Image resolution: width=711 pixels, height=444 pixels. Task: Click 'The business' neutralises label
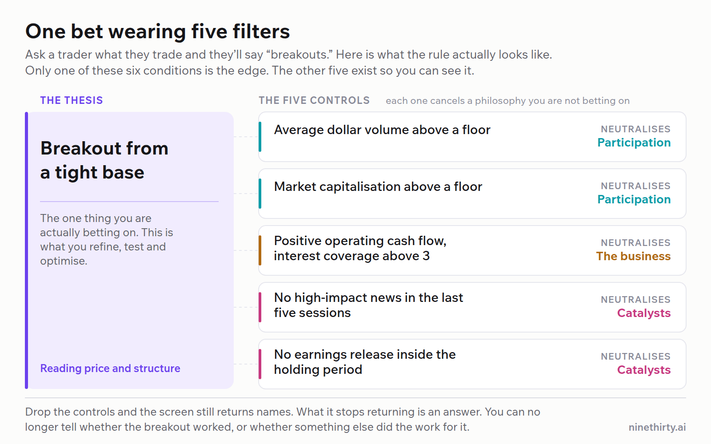(633, 256)
